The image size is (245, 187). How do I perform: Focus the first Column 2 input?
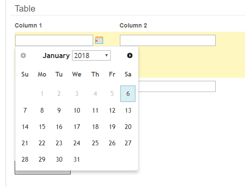168,40
